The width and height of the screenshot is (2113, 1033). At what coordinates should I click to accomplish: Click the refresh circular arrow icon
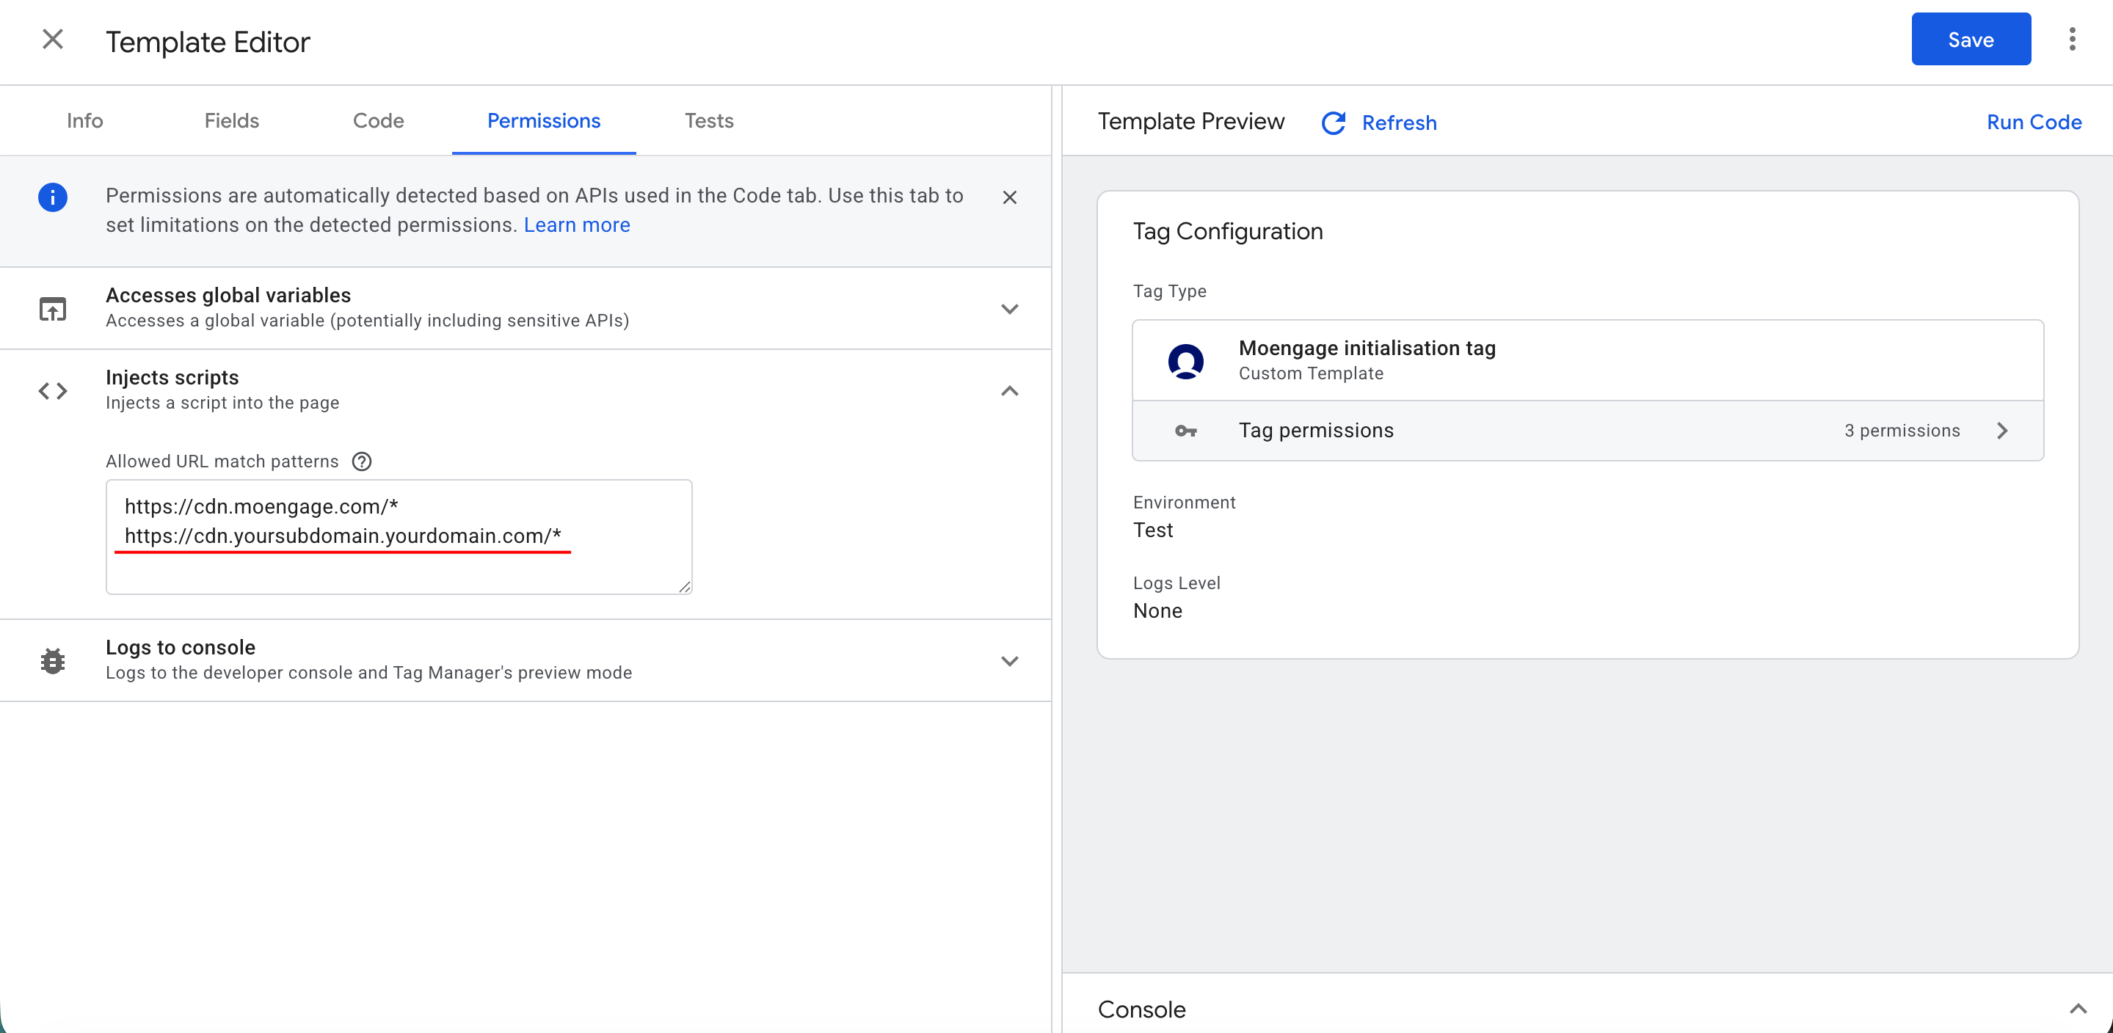[x=1334, y=123]
